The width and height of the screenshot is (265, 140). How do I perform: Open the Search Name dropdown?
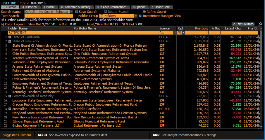click(71, 12)
